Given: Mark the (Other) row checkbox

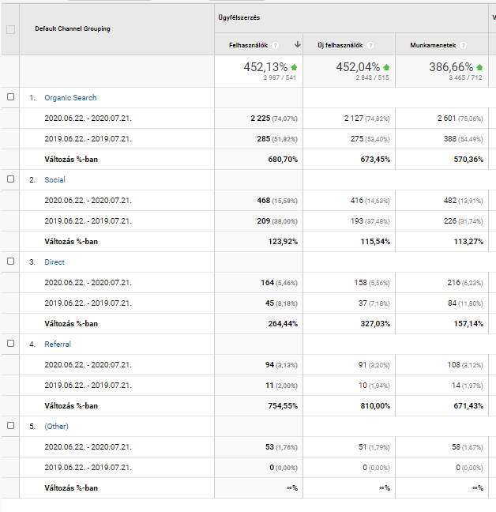Looking at the screenshot, I should [x=10, y=426].
